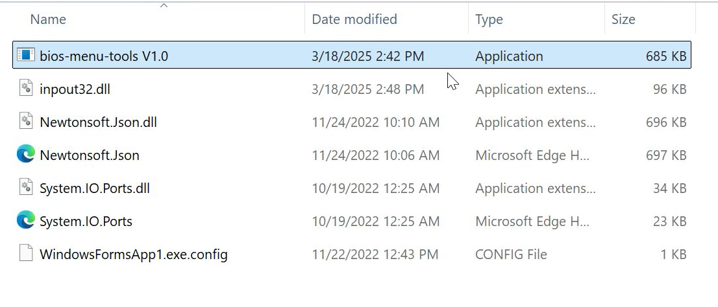Sort files by Date modified column
This screenshot has width=718, height=307.
(x=354, y=19)
